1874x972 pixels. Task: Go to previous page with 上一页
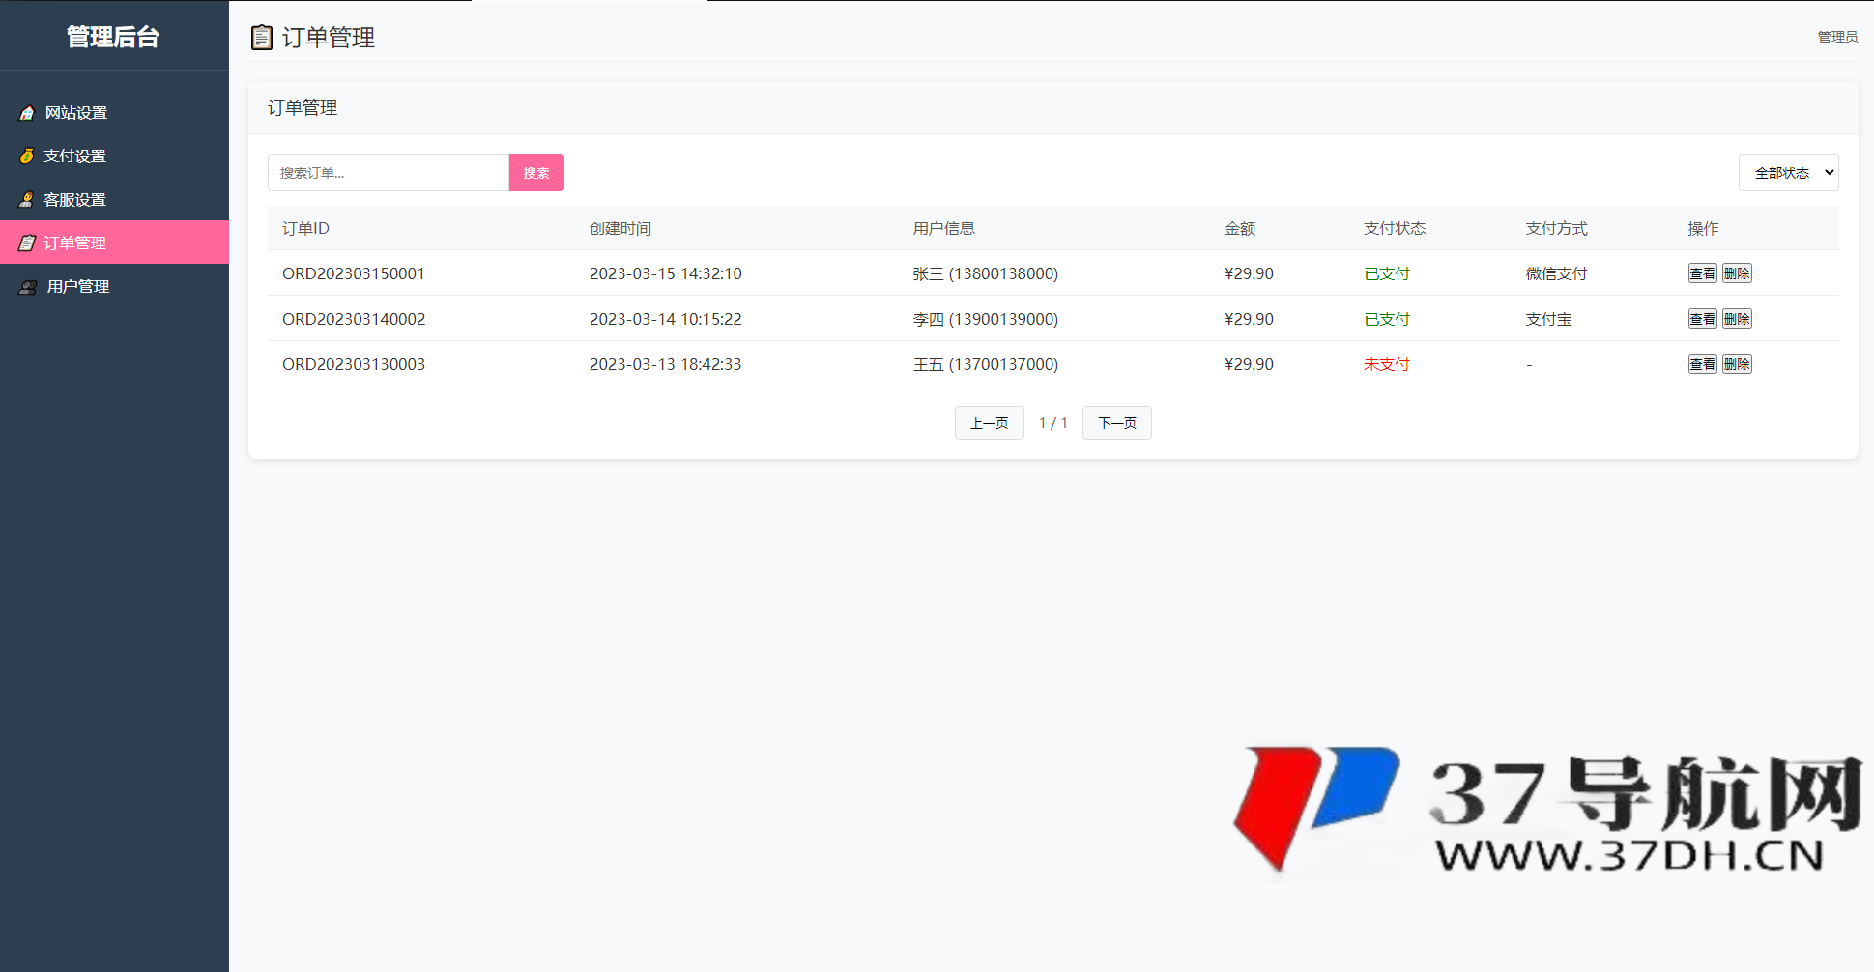[x=989, y=423]
